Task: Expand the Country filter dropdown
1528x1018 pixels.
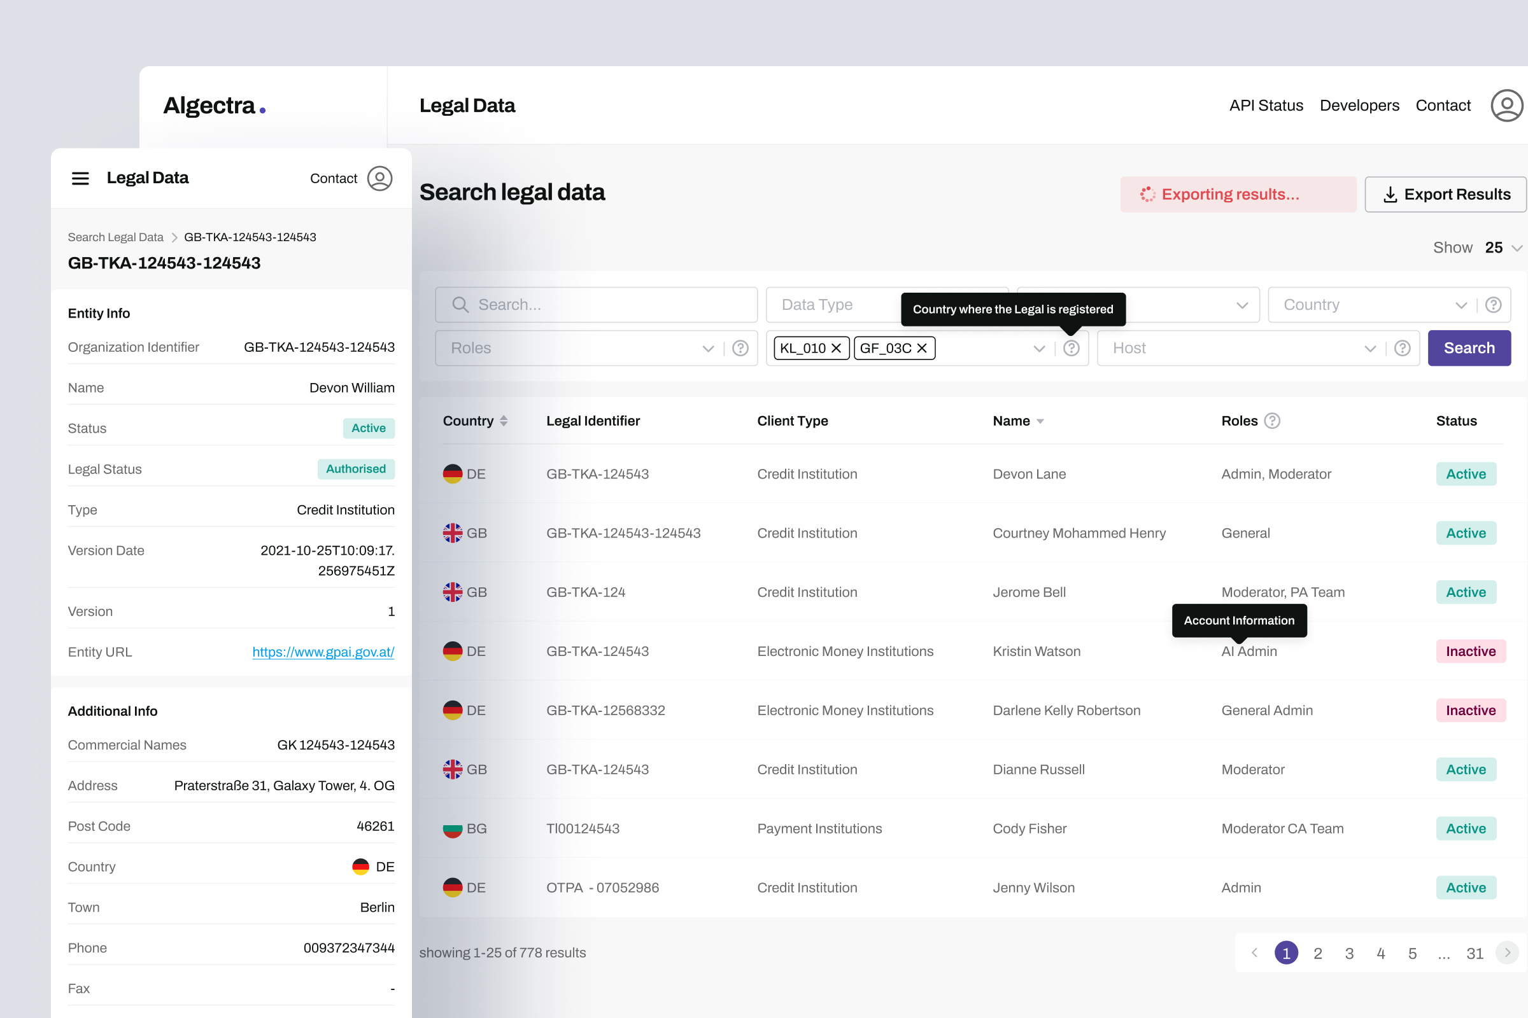Action: (x=1462, y=305)
